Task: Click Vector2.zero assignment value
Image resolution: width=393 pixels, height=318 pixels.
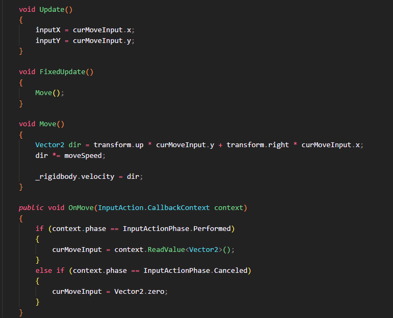Action: click(139, 292)
